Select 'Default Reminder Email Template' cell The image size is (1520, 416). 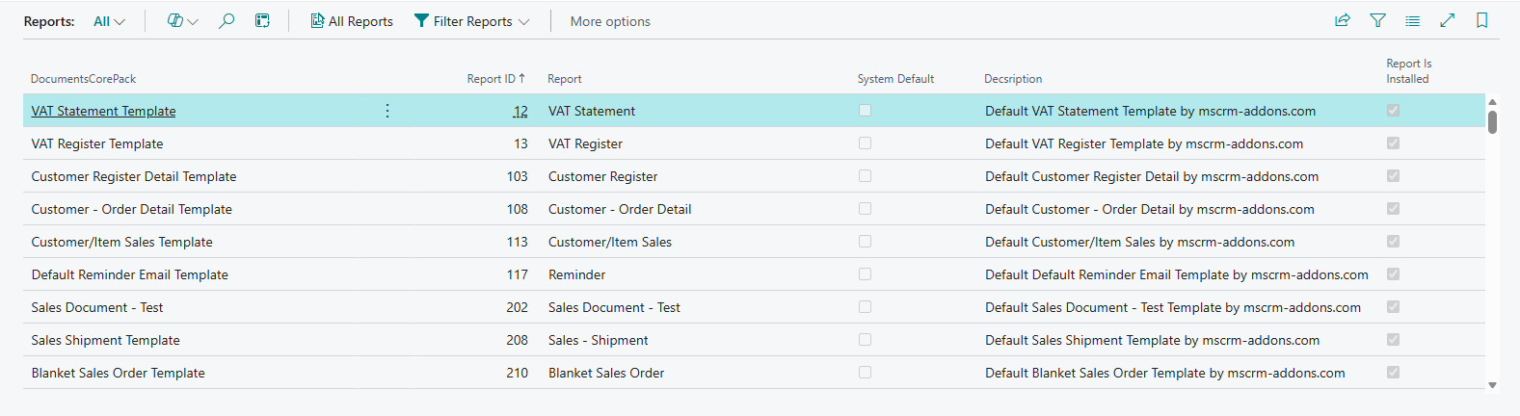point(130,274)
